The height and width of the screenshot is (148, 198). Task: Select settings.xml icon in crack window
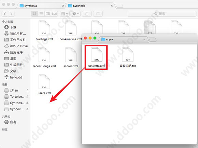pyautogui.click(x=97, y=54)
